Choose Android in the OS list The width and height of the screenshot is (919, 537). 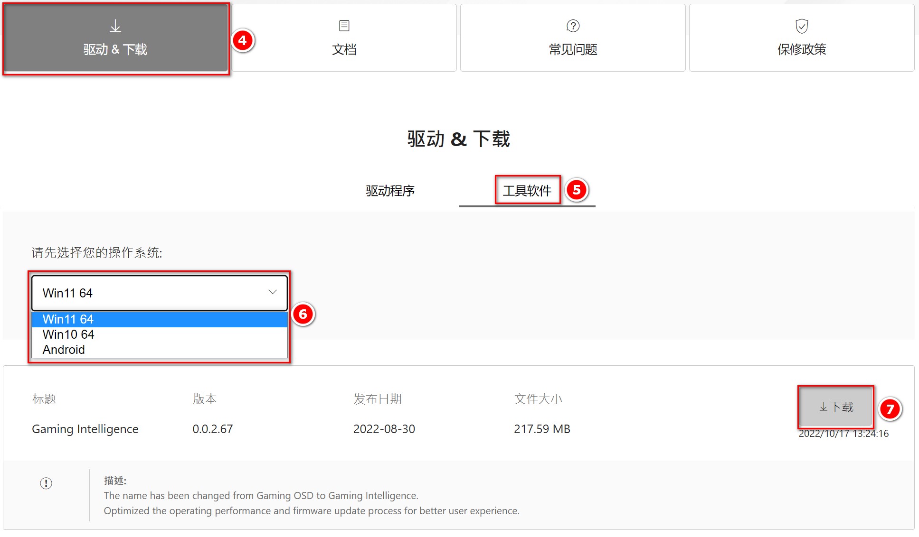click(x=64, y=350)
